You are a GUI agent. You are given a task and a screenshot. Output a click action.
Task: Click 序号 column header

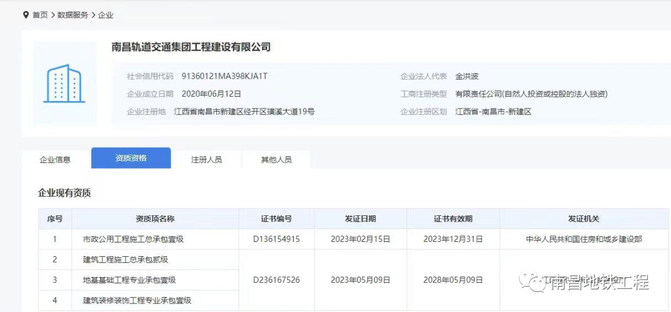click(55, 219)
